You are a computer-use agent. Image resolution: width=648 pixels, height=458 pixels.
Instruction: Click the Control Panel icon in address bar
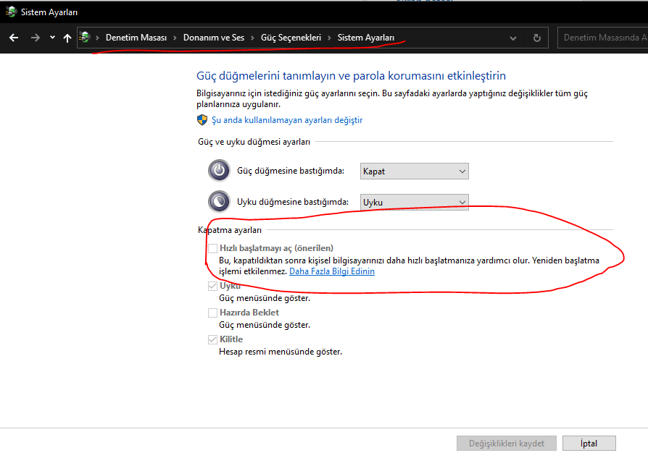pyautogui.click(x=85, y=38)
